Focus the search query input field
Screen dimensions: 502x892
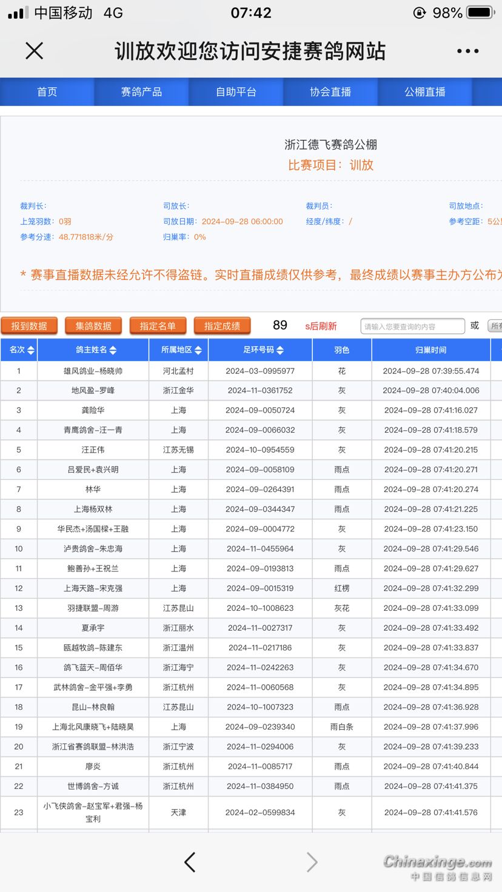412,327
